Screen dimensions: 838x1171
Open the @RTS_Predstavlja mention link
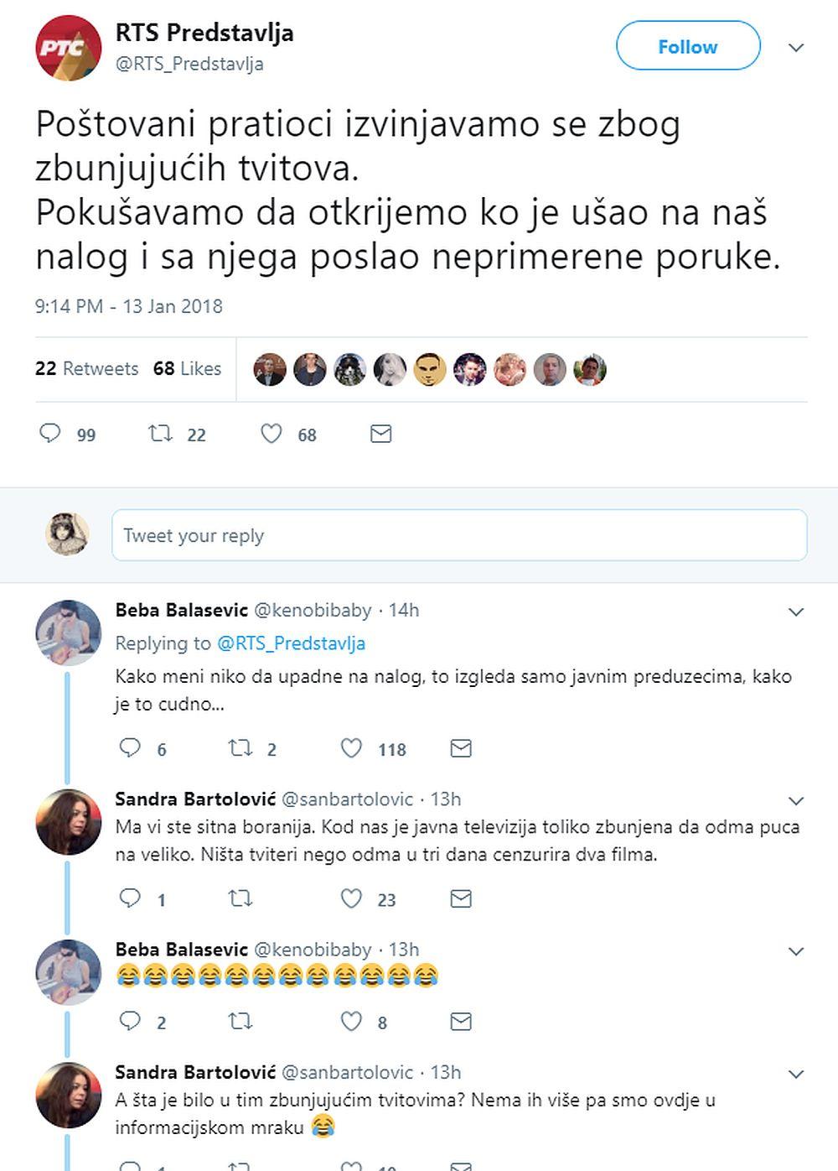pos(292,643)
